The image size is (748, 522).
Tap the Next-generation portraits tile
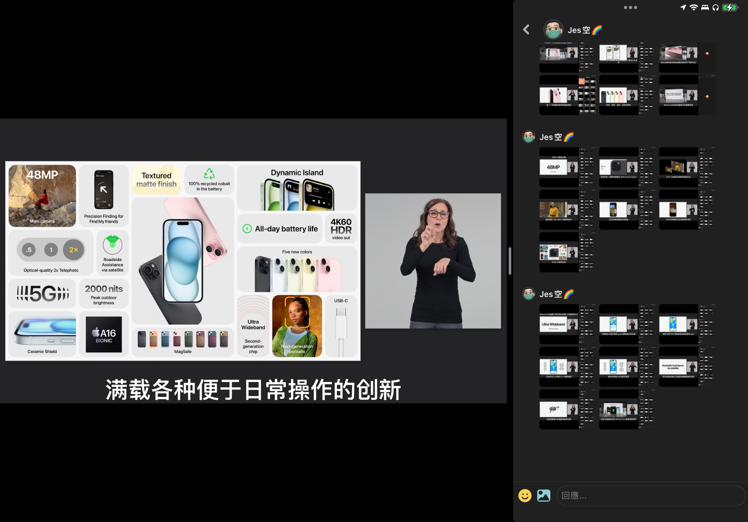[x=297, y=326]
